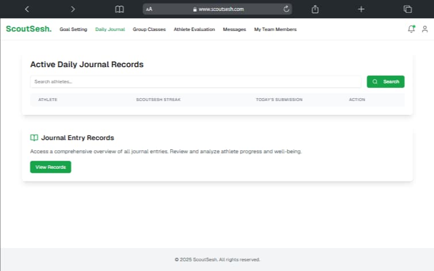Open the Messages section
Image resolution: width=434 pixels, height=271 pixels.
coord(235,29)
